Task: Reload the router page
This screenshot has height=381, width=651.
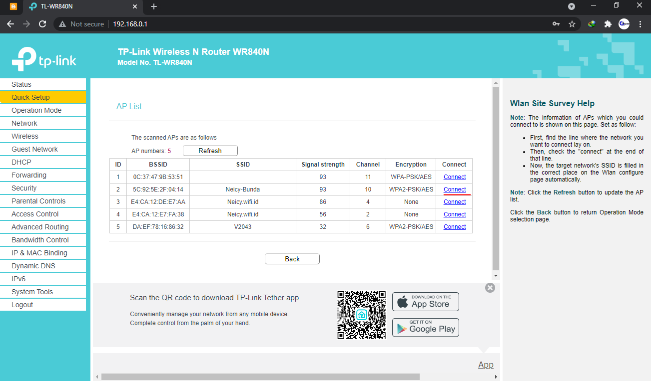Action: [x=42, y=24]
